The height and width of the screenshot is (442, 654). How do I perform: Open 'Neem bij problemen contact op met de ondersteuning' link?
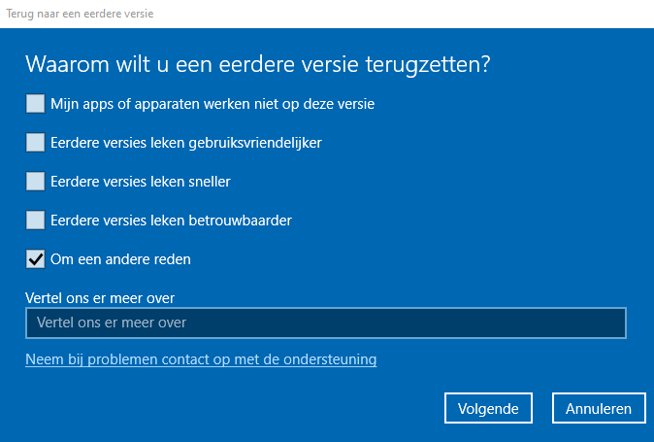(201, 359)
